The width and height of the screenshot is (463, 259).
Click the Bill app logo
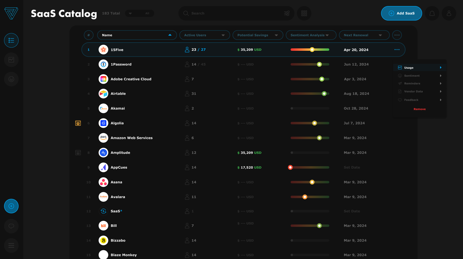(103, 226)
